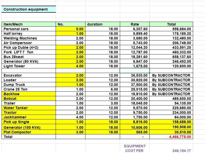Select the Generator (100 KVA) cell

[x=28, y=127]
